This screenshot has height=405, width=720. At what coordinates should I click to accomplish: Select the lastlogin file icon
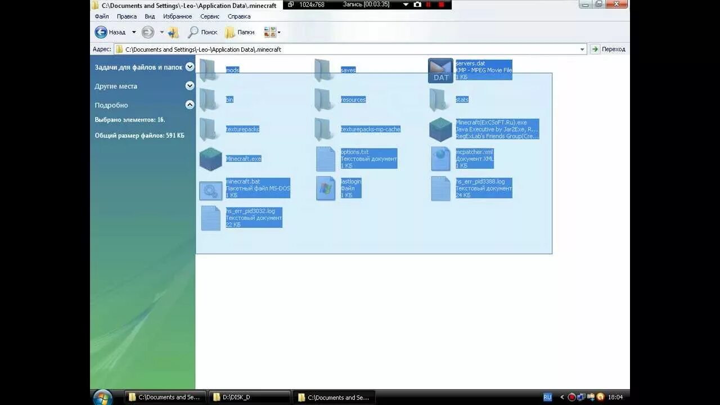point(326,188)
